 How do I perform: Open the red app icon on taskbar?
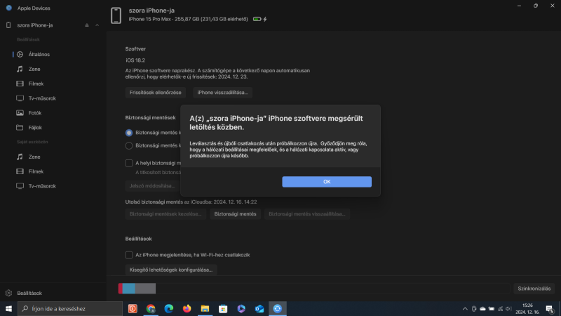[133, 308]
